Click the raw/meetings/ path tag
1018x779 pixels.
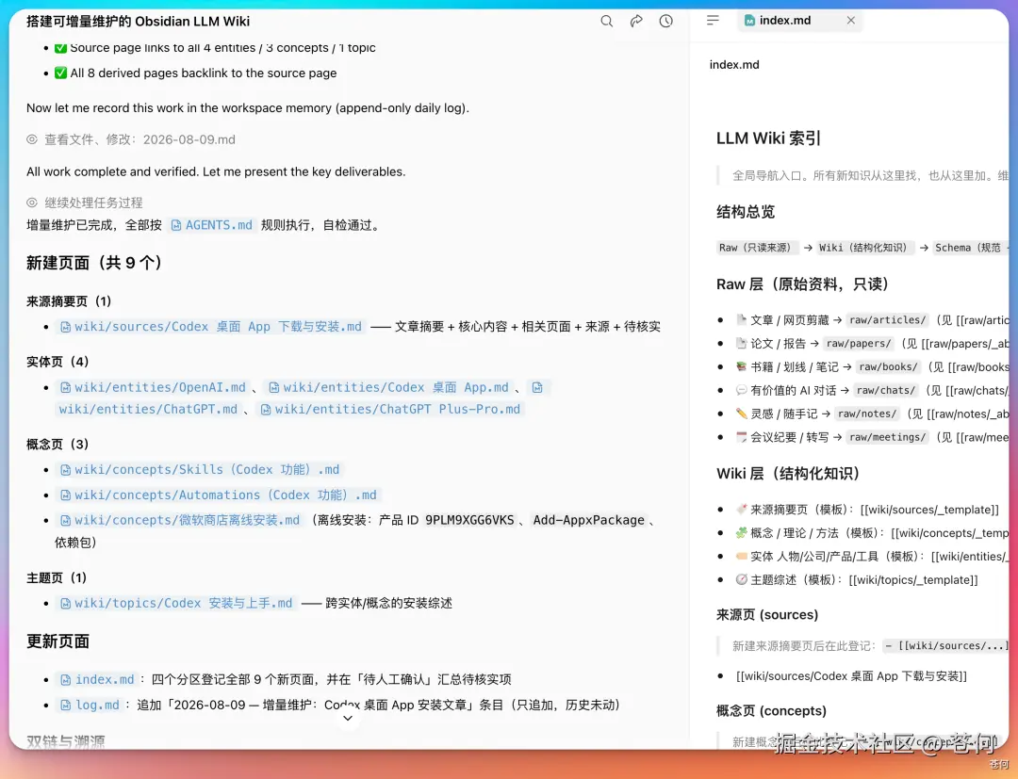[888, 437]
